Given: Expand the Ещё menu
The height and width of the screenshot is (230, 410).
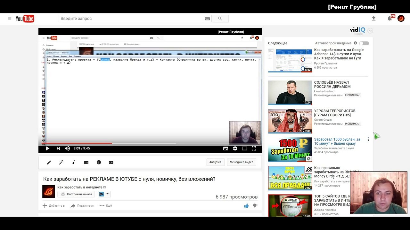Looking at the screenshot, I should click(106, 206).
